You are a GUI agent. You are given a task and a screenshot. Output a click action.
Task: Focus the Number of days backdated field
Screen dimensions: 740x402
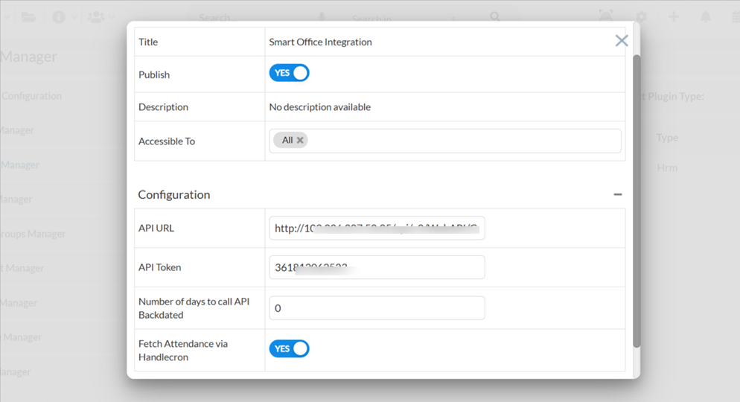377,307
